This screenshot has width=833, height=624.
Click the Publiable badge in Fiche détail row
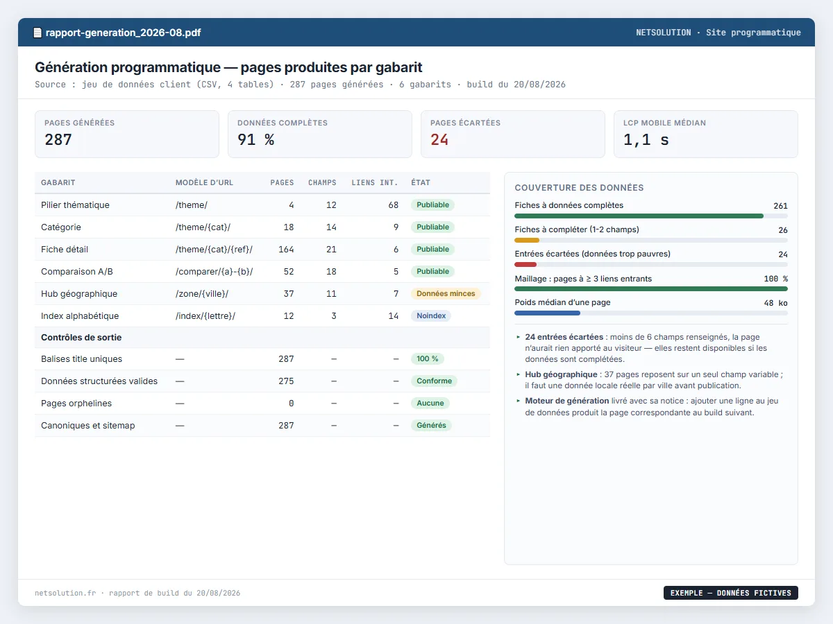pyautogui.click(x=433, y=250)
